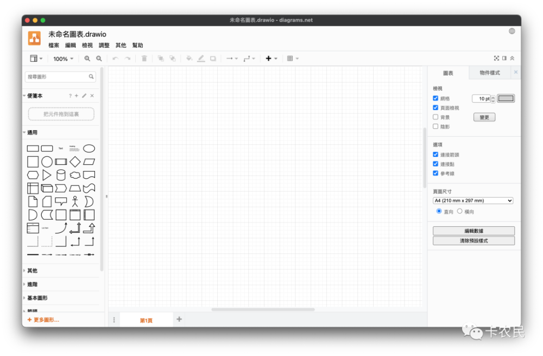The image size is (543, 356).
Task: Open the 100% zoom dropdown
Action: (63, 59)
